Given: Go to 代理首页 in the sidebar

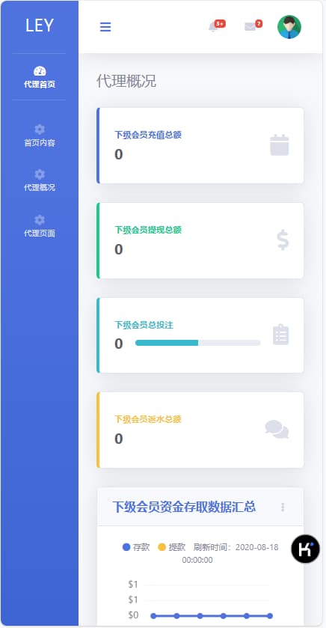Looking at the screenshot, I should (39, 77).
